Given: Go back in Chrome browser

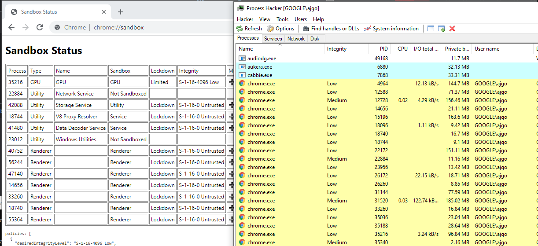Looking at the screenshot, I should pos(11,27).
